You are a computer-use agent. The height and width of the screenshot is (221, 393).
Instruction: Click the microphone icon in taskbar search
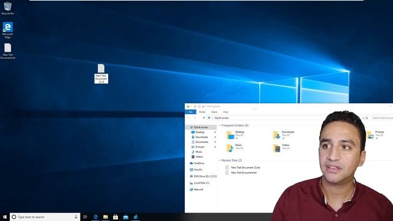coord(76,217)
